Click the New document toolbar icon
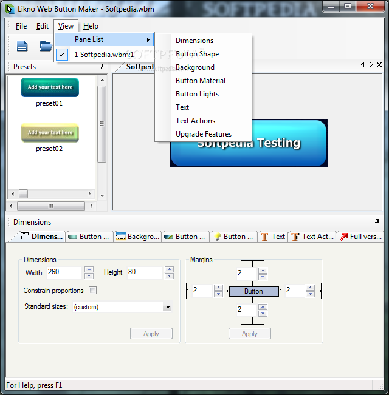Image resolution: width=389 pixels, height=395 pixels. point(22,46)
